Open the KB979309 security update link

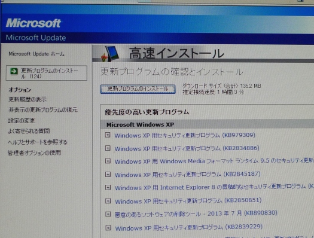tap(185, 135)
